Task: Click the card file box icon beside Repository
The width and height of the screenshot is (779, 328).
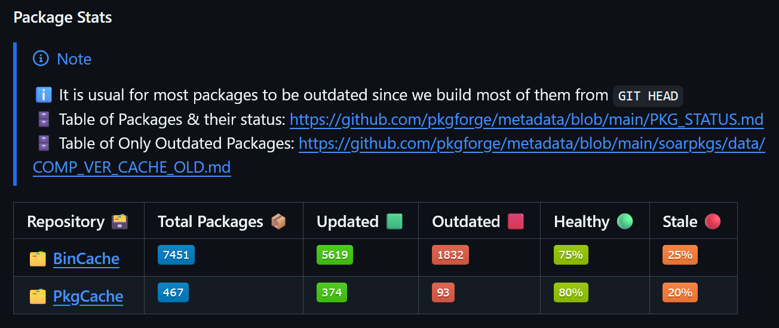Action: pyautogui.click(x=120, y=222)
